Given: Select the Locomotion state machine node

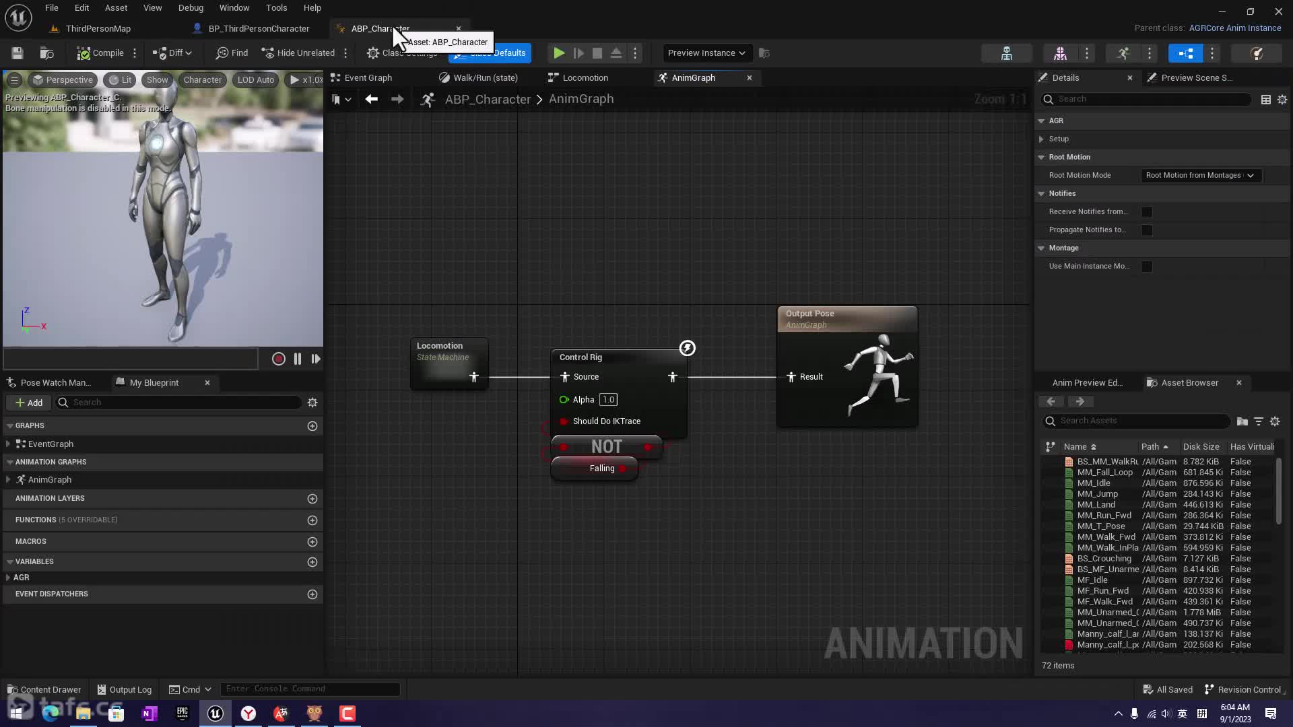Looking at the screenshot, I should (449, 363).
